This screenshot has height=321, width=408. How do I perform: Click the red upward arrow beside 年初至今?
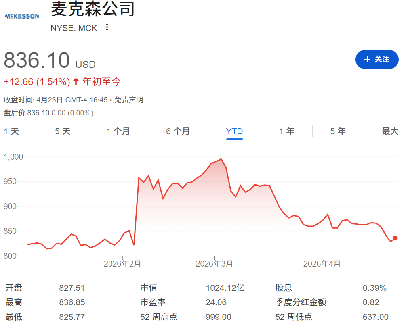pyautogui.click(x=75, y=81)
